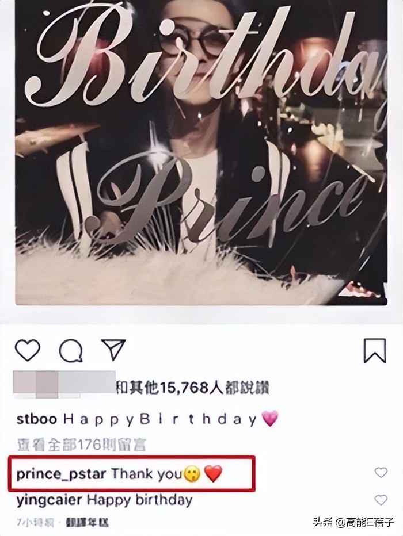
Task: Show the 15,768 people who liked
Action: pos(193,388)
